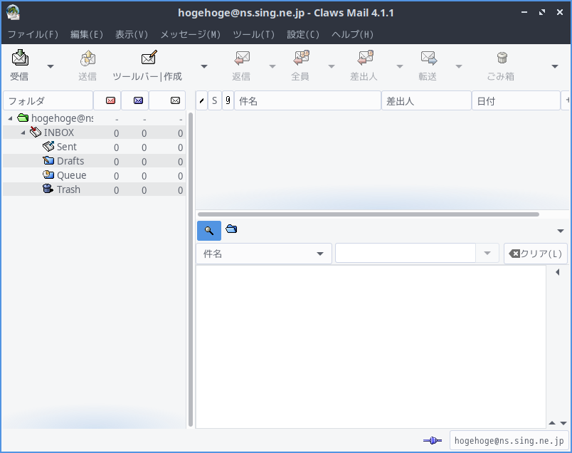Viewport: 572px width, 453px height.
Task: Click the Claws Mail application icon
Action: (13, 13)
